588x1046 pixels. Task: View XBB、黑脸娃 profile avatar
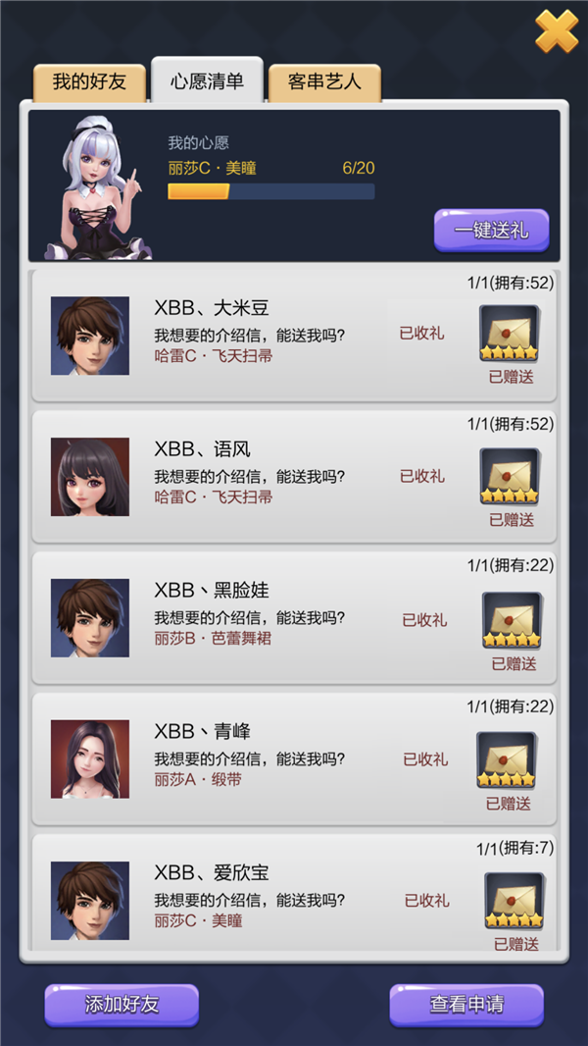(90, 618)
